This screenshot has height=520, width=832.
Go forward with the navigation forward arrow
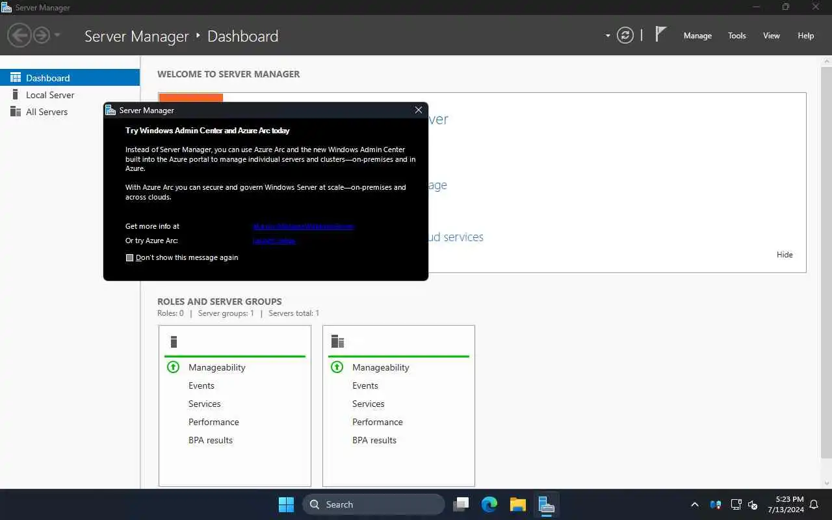pos(42,35)
